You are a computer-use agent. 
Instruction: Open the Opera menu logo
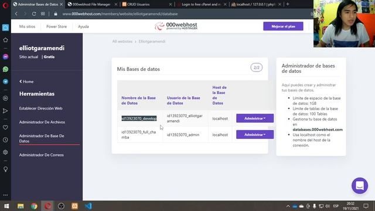point(5,5)
